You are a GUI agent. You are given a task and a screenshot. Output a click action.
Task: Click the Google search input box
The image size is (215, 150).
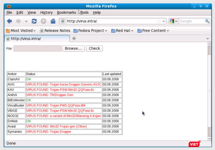coord(192,21)
